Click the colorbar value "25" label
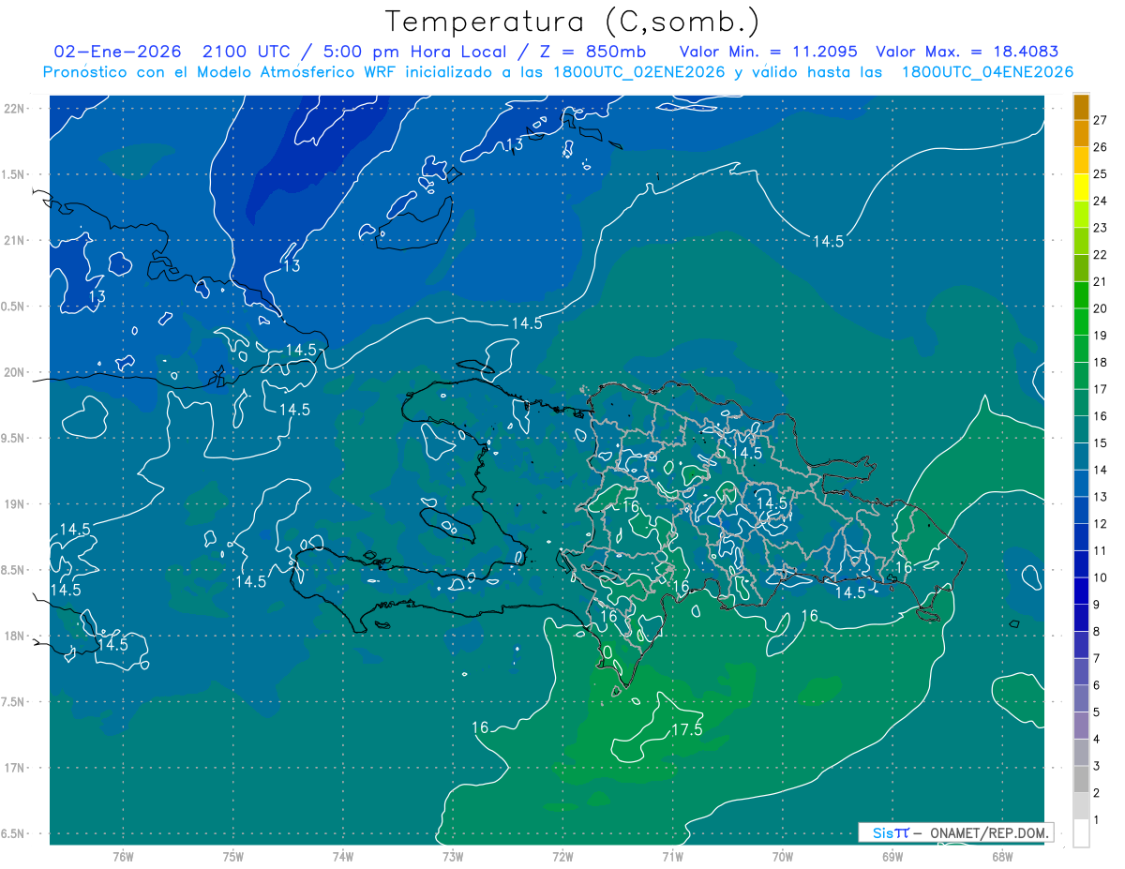The image size is (1125, 869). tap(1101, 174)
